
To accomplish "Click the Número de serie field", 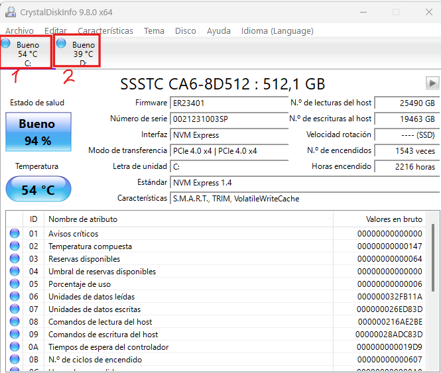I will (220, 119).
